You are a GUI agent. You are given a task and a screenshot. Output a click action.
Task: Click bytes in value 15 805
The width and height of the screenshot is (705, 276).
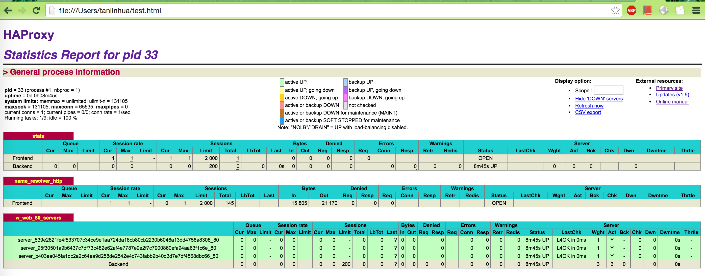[x=299, y=203]
